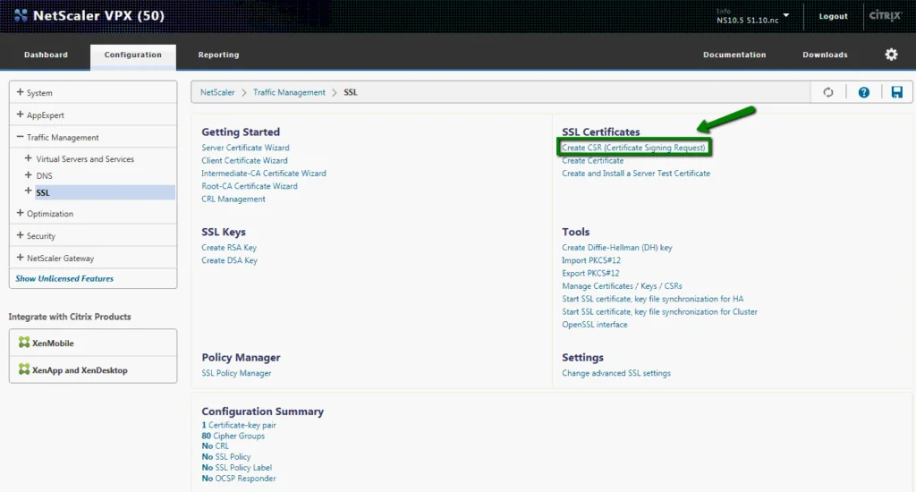The image size is (916, 492).
Task: Open the settings gear icon
Action: pyautogui.click(x=891, y=55)
